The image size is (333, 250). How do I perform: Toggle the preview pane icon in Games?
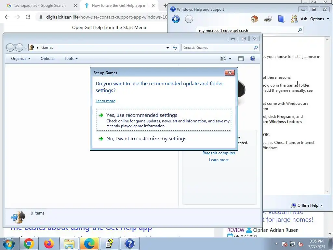[241, 59]
